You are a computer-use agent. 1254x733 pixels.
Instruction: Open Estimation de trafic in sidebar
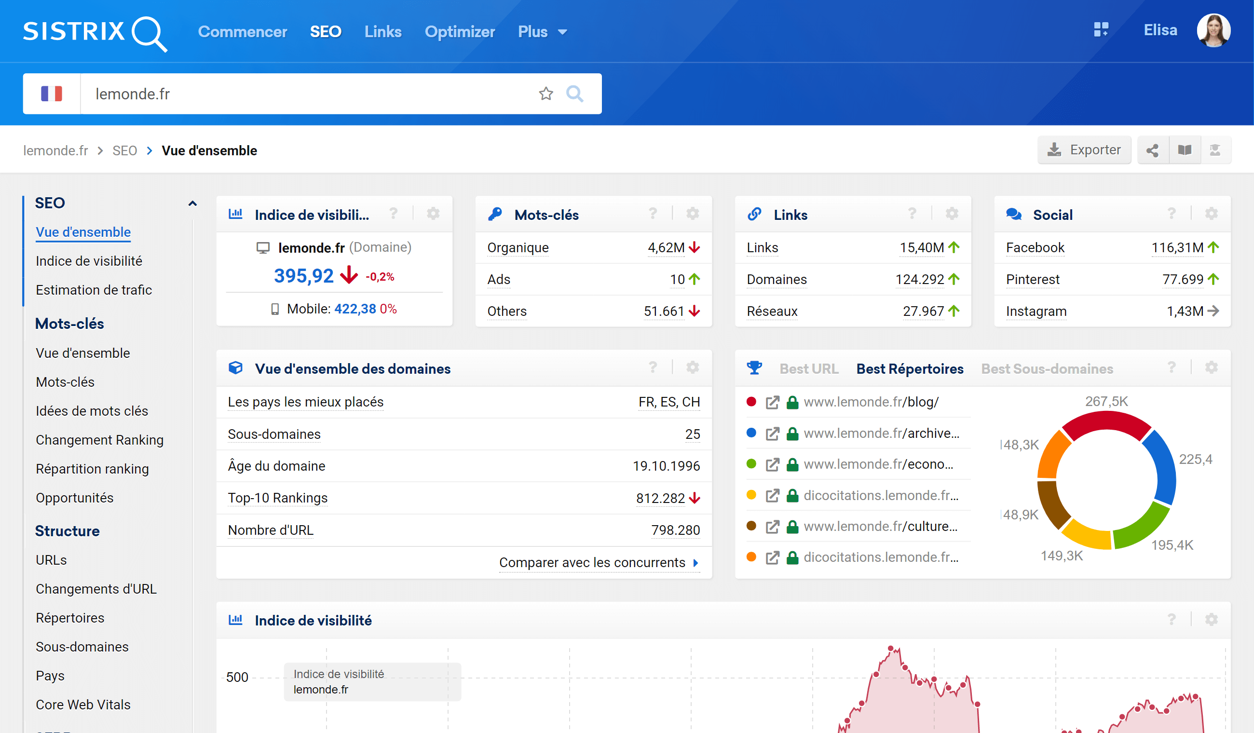[x=94, y=290]
